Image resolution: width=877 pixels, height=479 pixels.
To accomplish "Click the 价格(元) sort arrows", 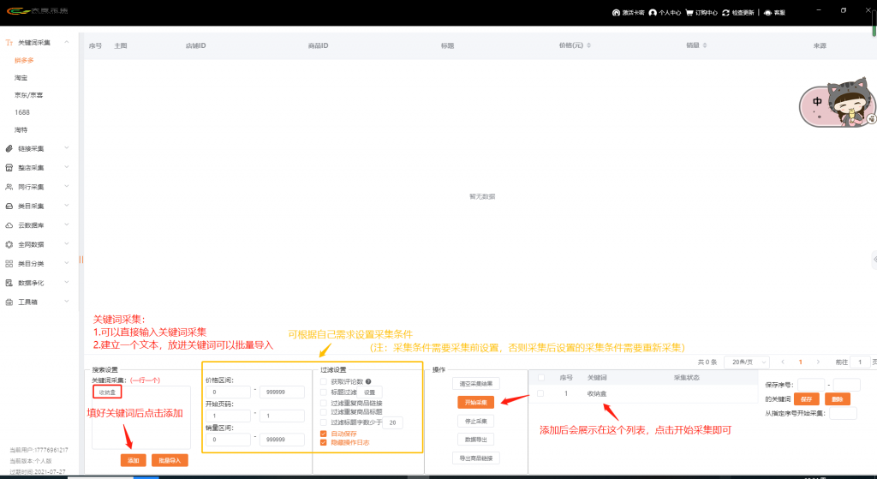I will [x=589, y=45].
